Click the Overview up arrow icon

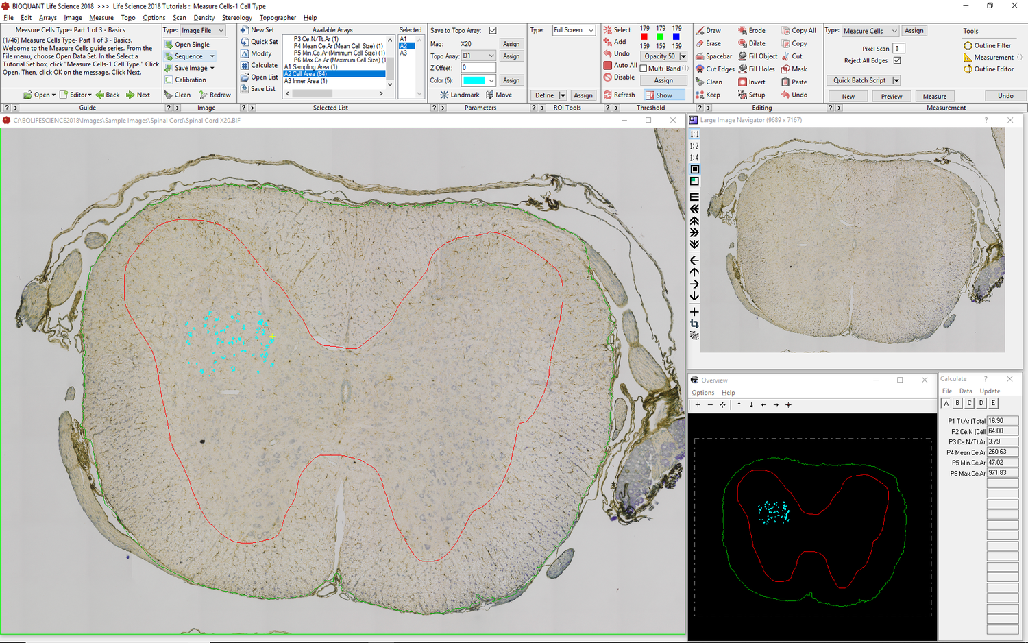(739, 405)
